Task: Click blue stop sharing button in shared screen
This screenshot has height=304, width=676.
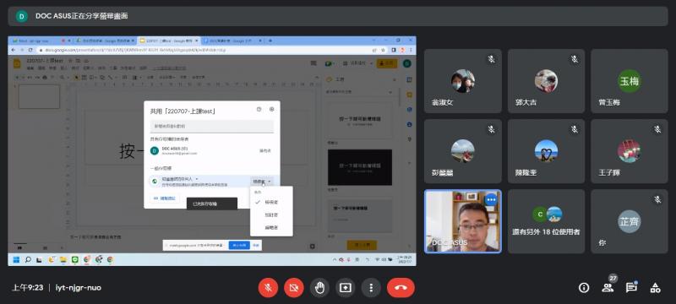Action: point(239,245)
